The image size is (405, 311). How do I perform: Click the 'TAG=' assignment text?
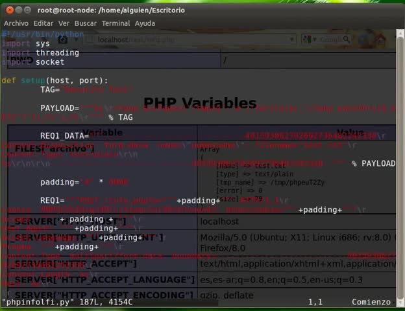50,89
